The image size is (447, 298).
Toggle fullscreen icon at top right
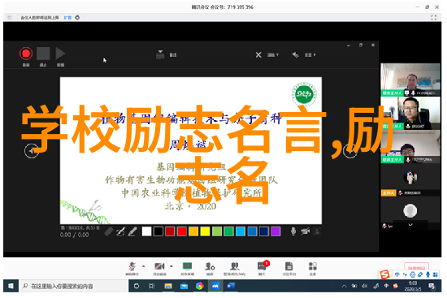tap(434, 17)
